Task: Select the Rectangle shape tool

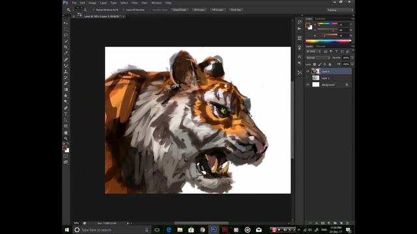Action: pyautogui.click(x=66, y=126)
